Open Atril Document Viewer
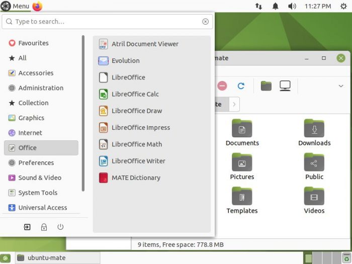The image size is (352, 264). tap(144, 44)
